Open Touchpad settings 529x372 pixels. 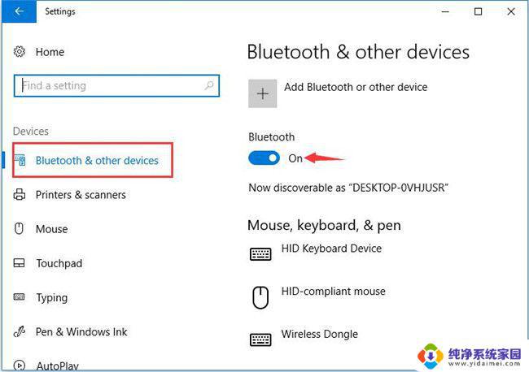59,263
